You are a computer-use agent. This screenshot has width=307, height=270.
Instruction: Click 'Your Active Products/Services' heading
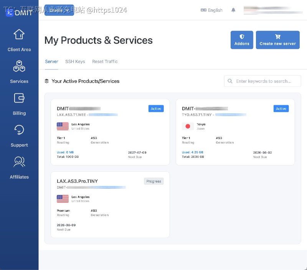(x=85, y=81)
